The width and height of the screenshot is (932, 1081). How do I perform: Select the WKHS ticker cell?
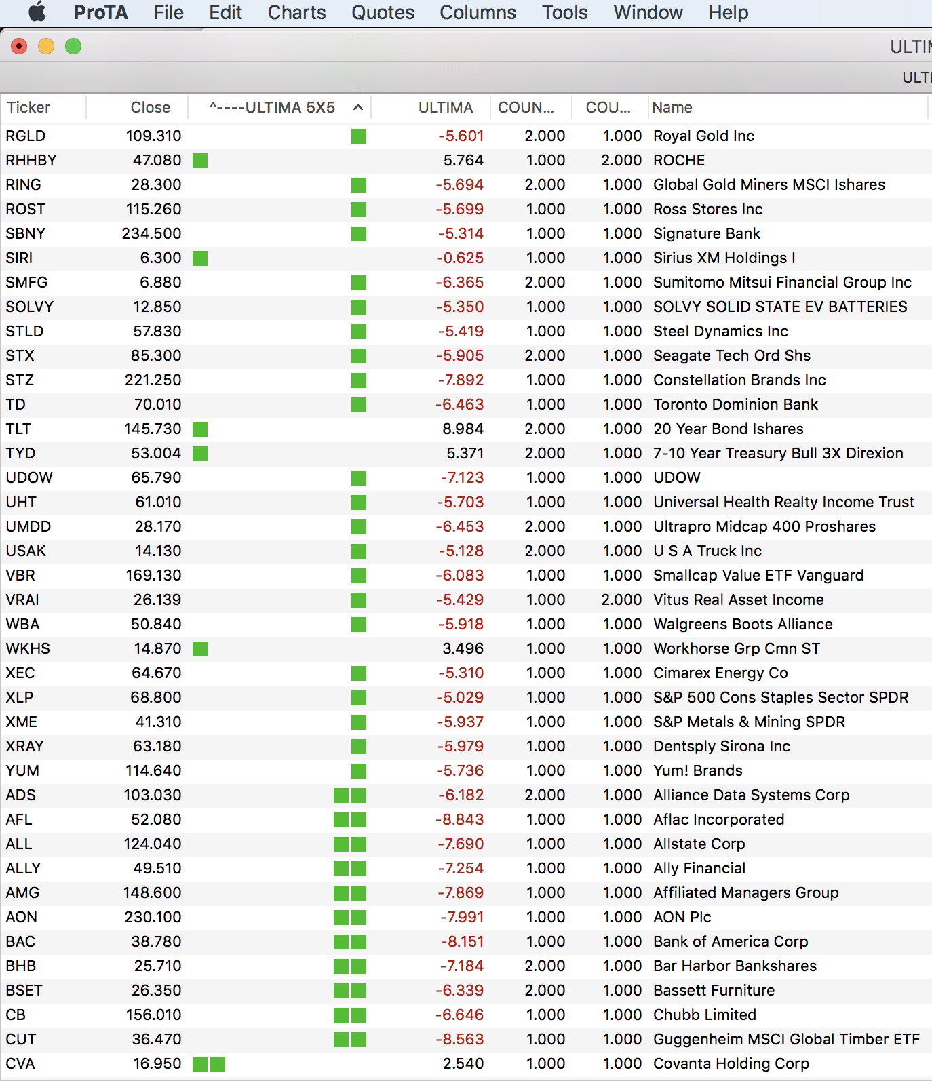pyautogui.click(x=28, y=648)
